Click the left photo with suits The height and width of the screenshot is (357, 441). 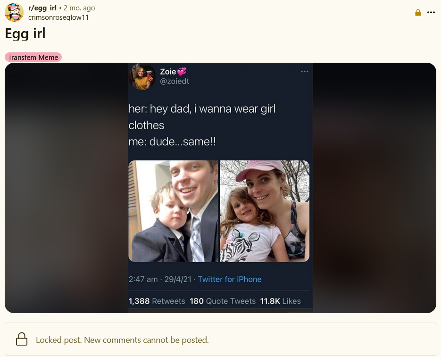point(173,211)
